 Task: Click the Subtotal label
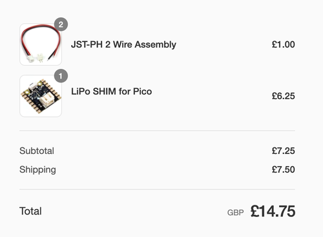pyautogui.click(x=37, y=151)
